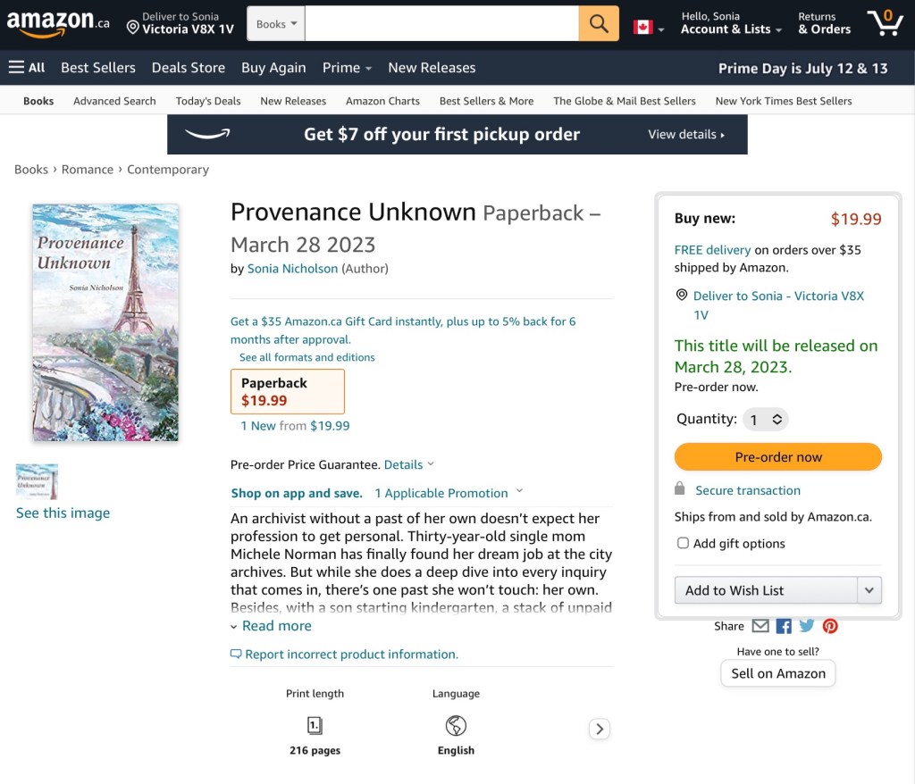Click the small book cover thumbnail
The width and height of the screenshot is (915, 784).
click(37, 481)
